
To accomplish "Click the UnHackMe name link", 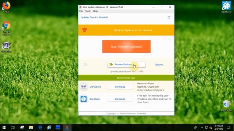I will (x=95, y=87).
